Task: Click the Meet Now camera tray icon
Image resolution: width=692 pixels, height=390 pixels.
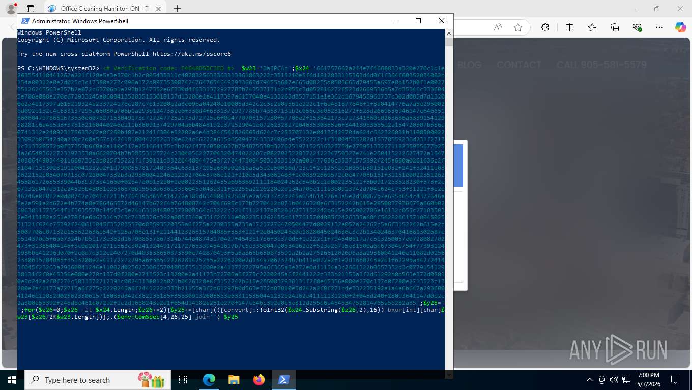Action: click(602, 380)
